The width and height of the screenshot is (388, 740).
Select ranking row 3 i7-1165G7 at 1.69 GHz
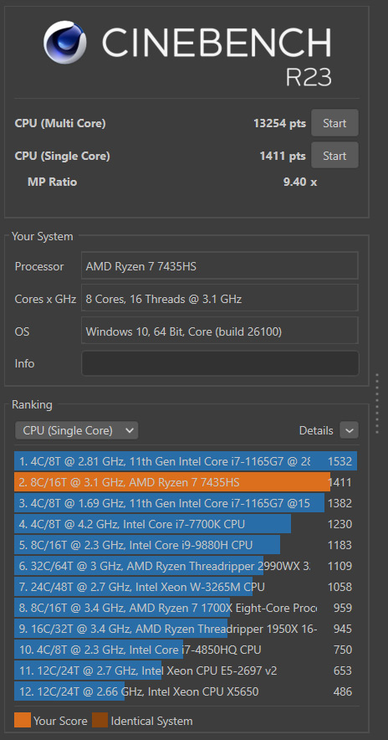[186, 503]
